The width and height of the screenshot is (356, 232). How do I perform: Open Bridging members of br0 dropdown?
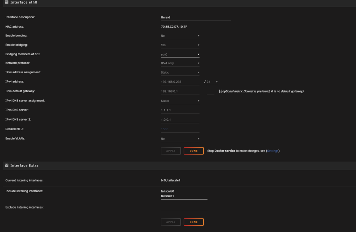click(x=180, y=54)
